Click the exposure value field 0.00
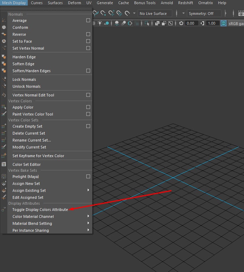This screenshot has width=244, height=272. pos(191,23)
